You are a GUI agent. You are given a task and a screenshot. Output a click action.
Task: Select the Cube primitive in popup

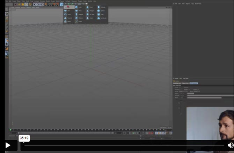[x=78, y=7]
